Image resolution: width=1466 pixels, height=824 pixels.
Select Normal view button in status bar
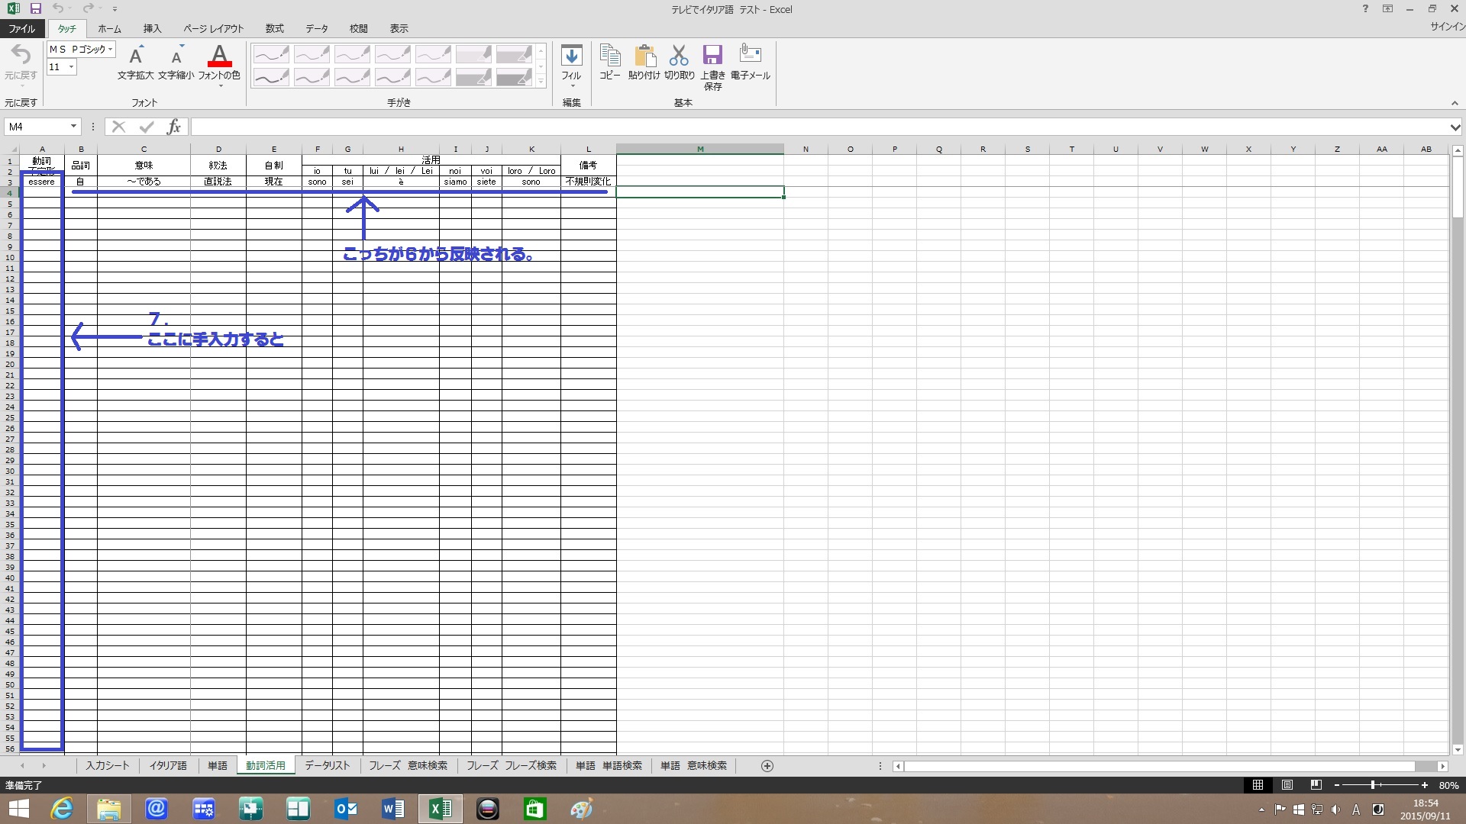pos(1258,785)
